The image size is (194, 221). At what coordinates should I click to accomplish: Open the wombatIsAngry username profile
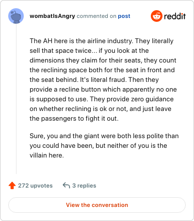(52, 16)
